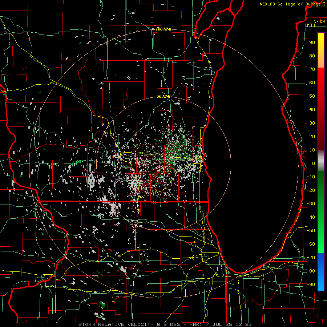Click the positive 80 scale label

coord(312,56)
